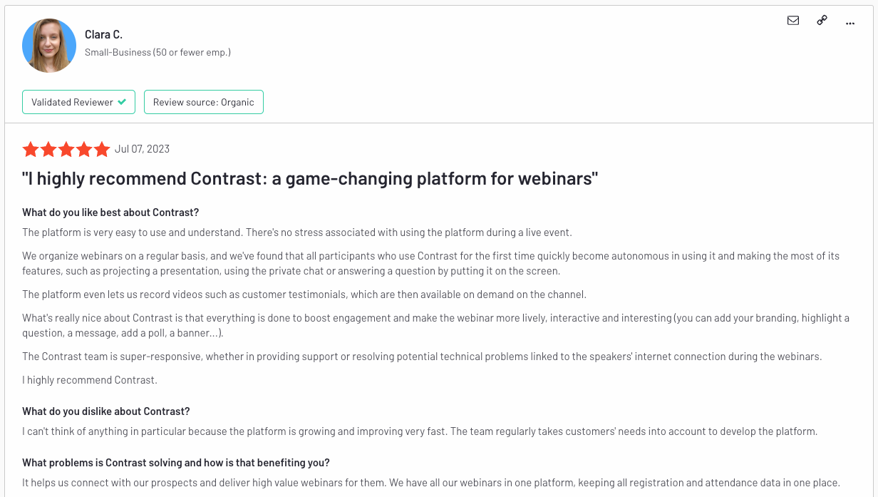878x497 pixels.
Task: Select the first red rating star
Action: (x=31, y=149)
